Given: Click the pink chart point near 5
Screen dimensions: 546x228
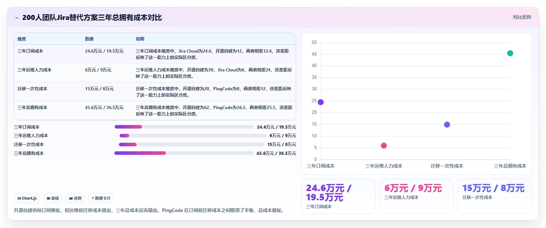Looking at the screenshot, I should coord(384,146).
